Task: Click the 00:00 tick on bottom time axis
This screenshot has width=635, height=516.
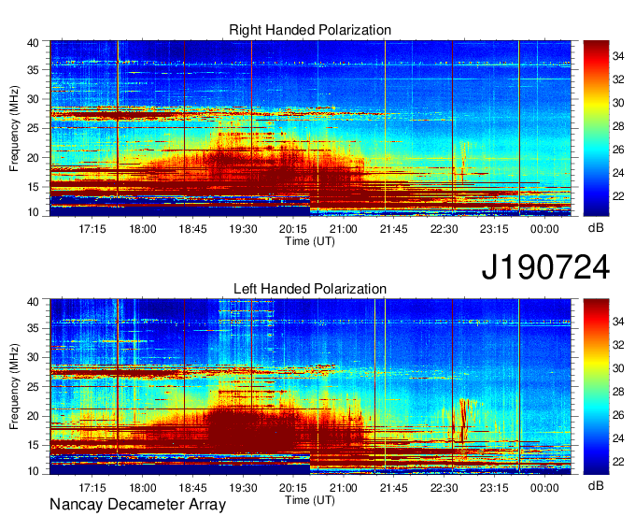Action: click(x=544, y=488)
